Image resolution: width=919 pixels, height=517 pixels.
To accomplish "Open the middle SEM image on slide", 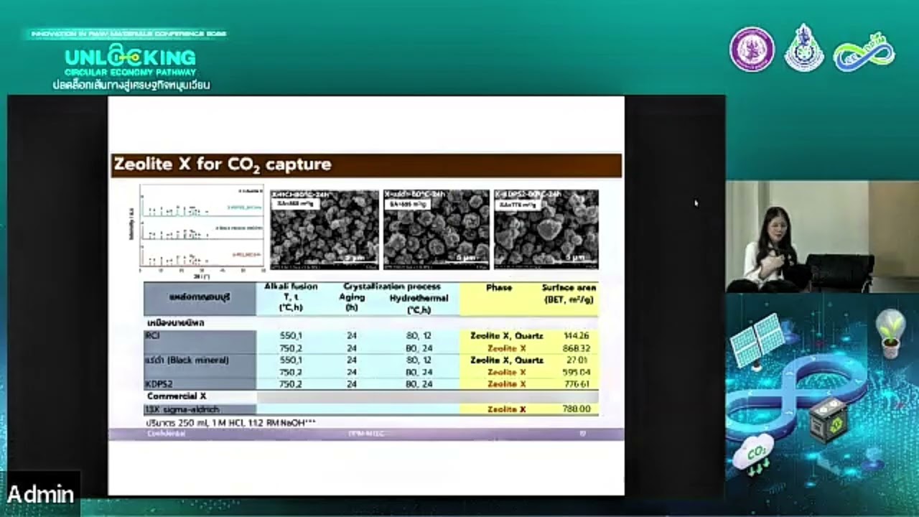I will click(x=436, y=229).
